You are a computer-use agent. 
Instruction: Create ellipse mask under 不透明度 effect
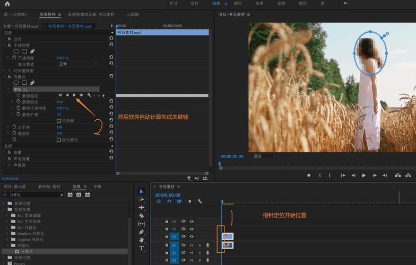point(16,51)
